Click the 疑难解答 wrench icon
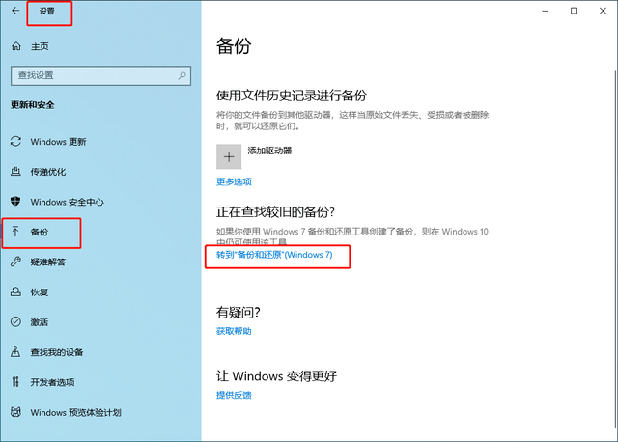Screen dimensions: 618x442 [x=15, y=262]
